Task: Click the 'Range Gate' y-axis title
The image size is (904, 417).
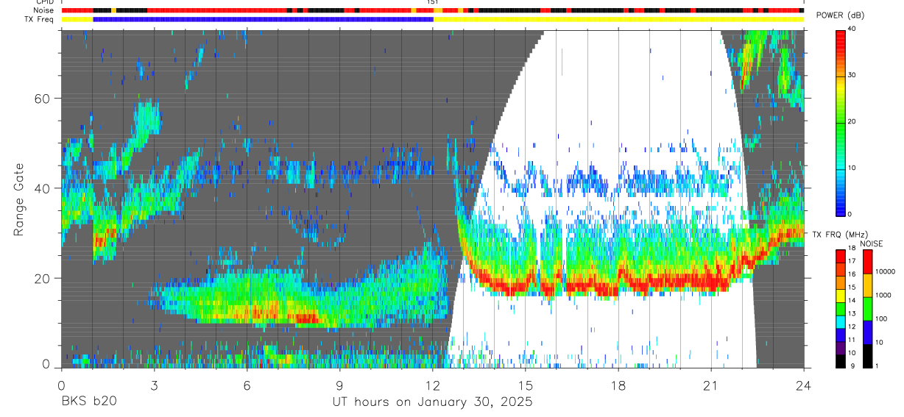Action: pyautogui.click(x=18, y=199)
